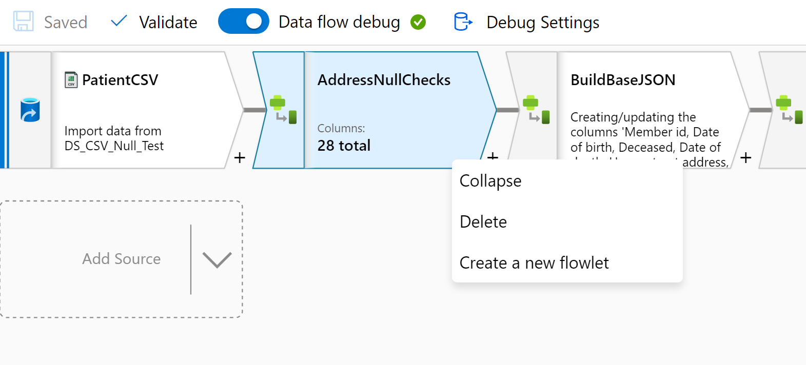Click the plus button after PatientCSV
Screen dimensions: 806x365
coord(240,157)
